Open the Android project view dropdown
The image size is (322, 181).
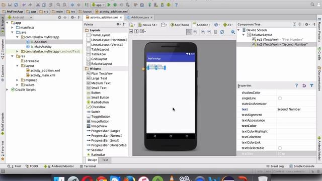20,18
